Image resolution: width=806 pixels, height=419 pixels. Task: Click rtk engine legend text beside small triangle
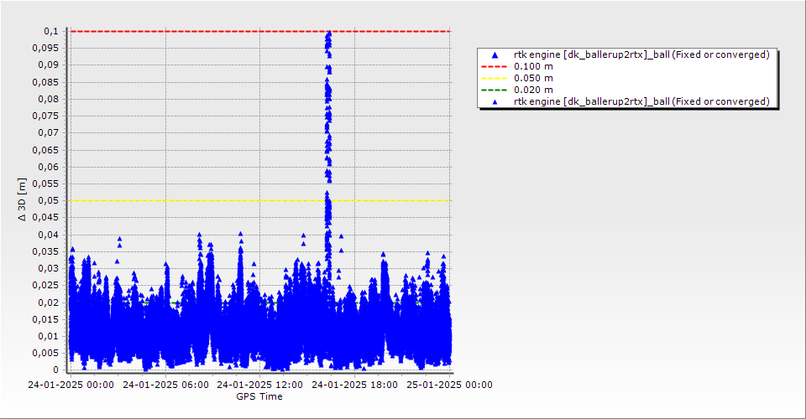(641, 101)
